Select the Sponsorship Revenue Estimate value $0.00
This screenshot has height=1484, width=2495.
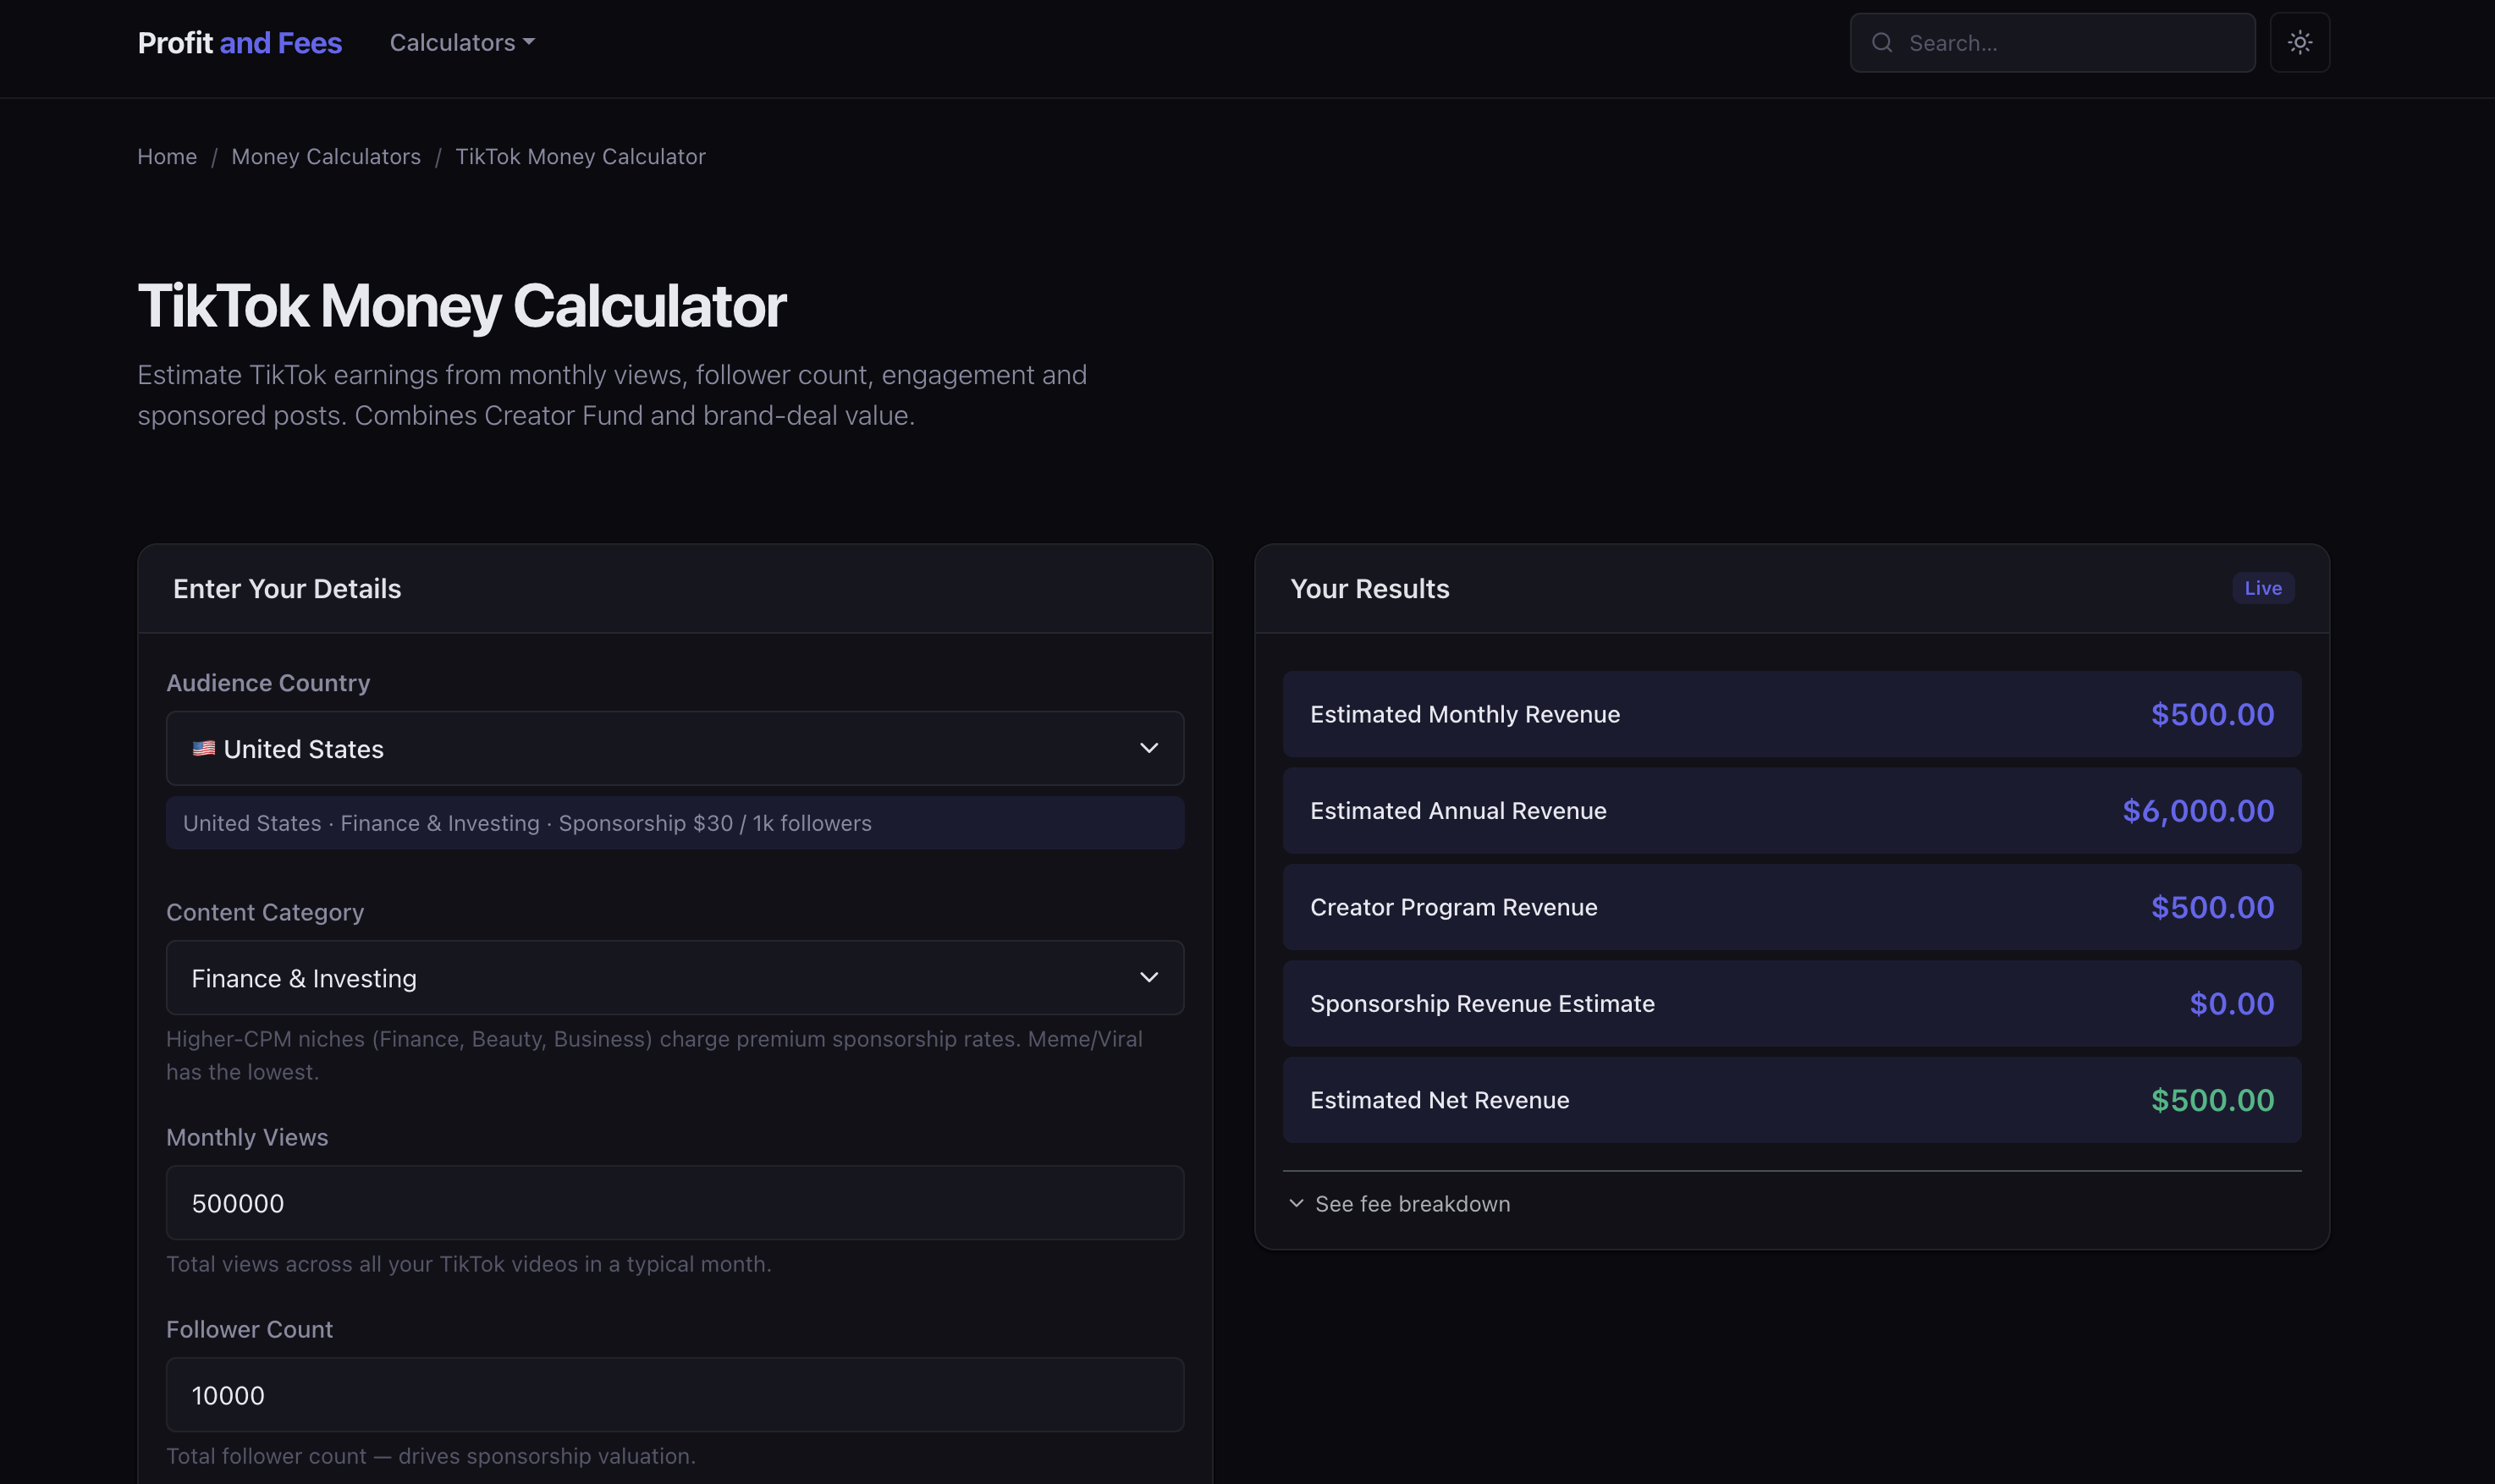tap(2231, 1003)
